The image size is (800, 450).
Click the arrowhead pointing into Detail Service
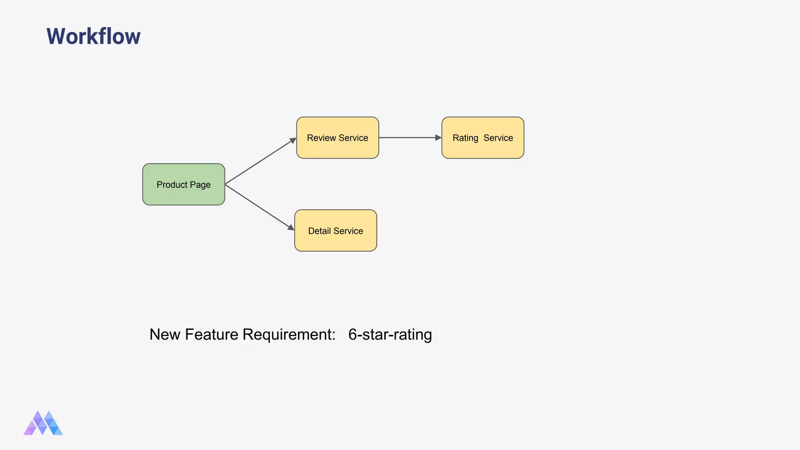coord(291,227)
